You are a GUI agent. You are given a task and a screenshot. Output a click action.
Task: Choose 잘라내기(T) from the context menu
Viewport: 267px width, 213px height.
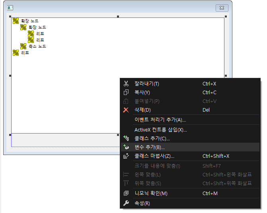[190, 83]
